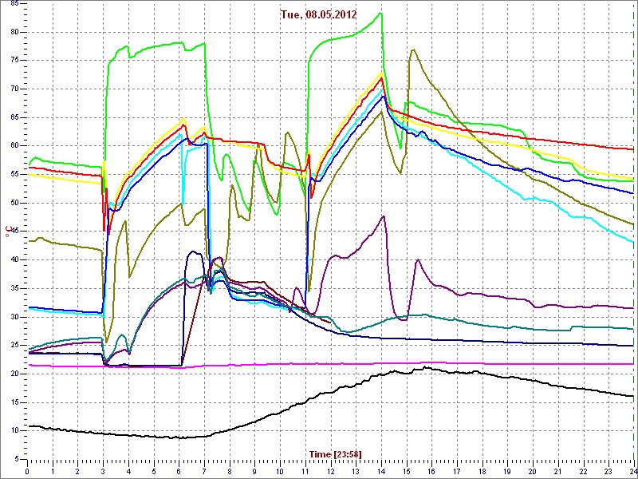
Task: Select the '70' temperature axis label
Action: coord(14,89)
